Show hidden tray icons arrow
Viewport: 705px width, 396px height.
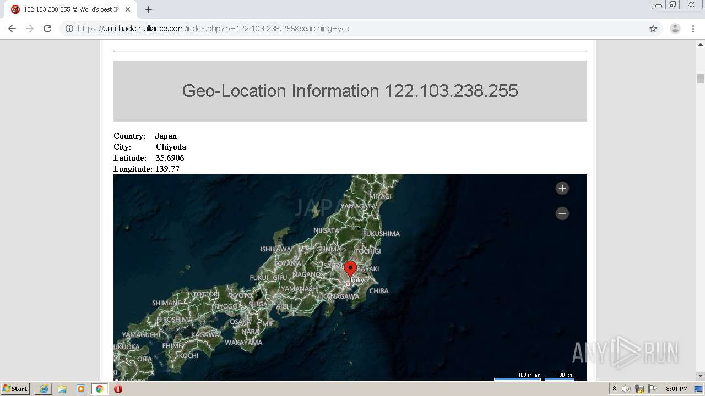(614, 389)
